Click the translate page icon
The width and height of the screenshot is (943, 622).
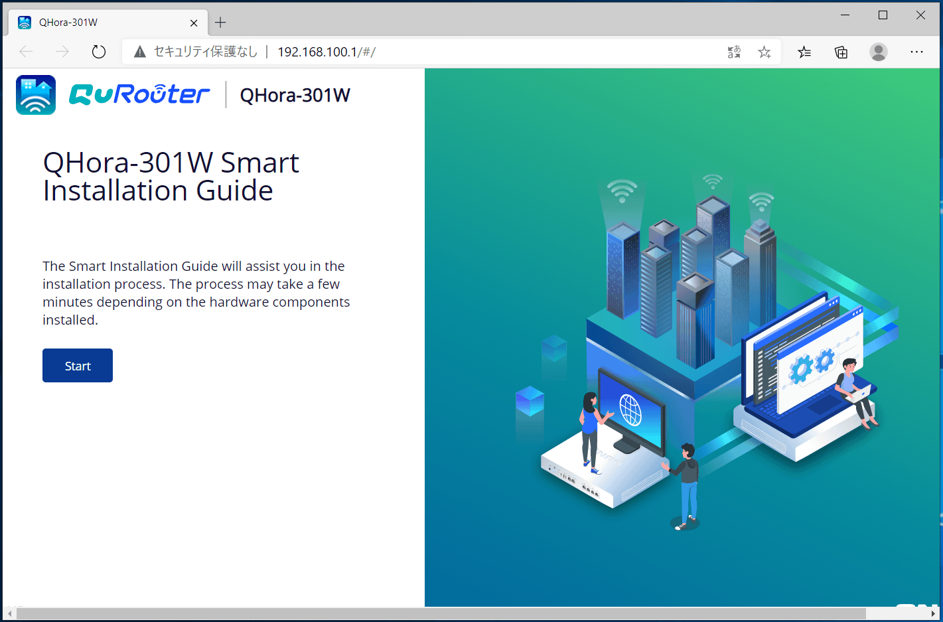click(734, 52)
